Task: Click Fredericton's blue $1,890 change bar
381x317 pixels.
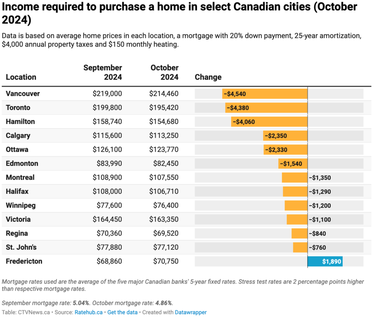Action: (x=325, y=262)
